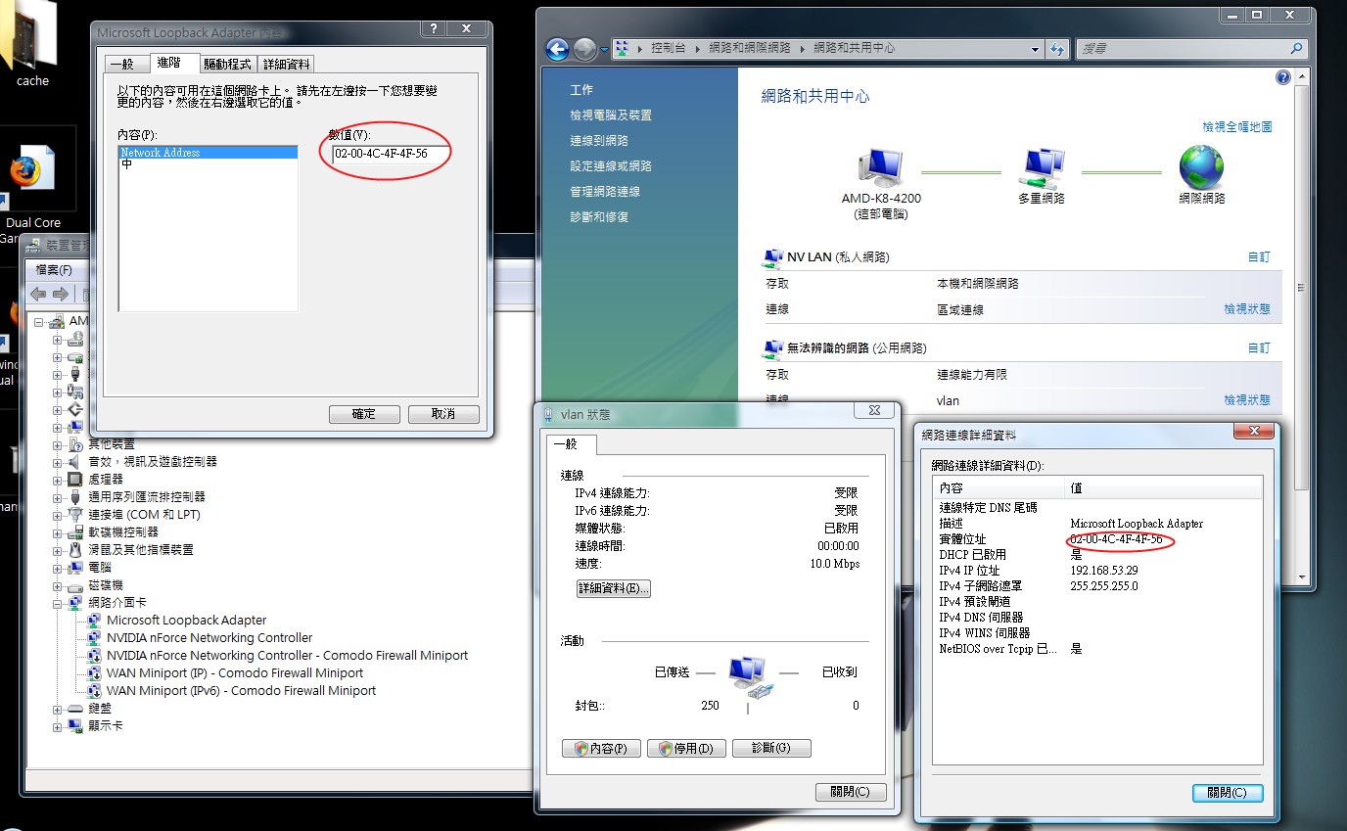
Task: Open the address bar history dropdown arrow
Action: click(1036, 49)
